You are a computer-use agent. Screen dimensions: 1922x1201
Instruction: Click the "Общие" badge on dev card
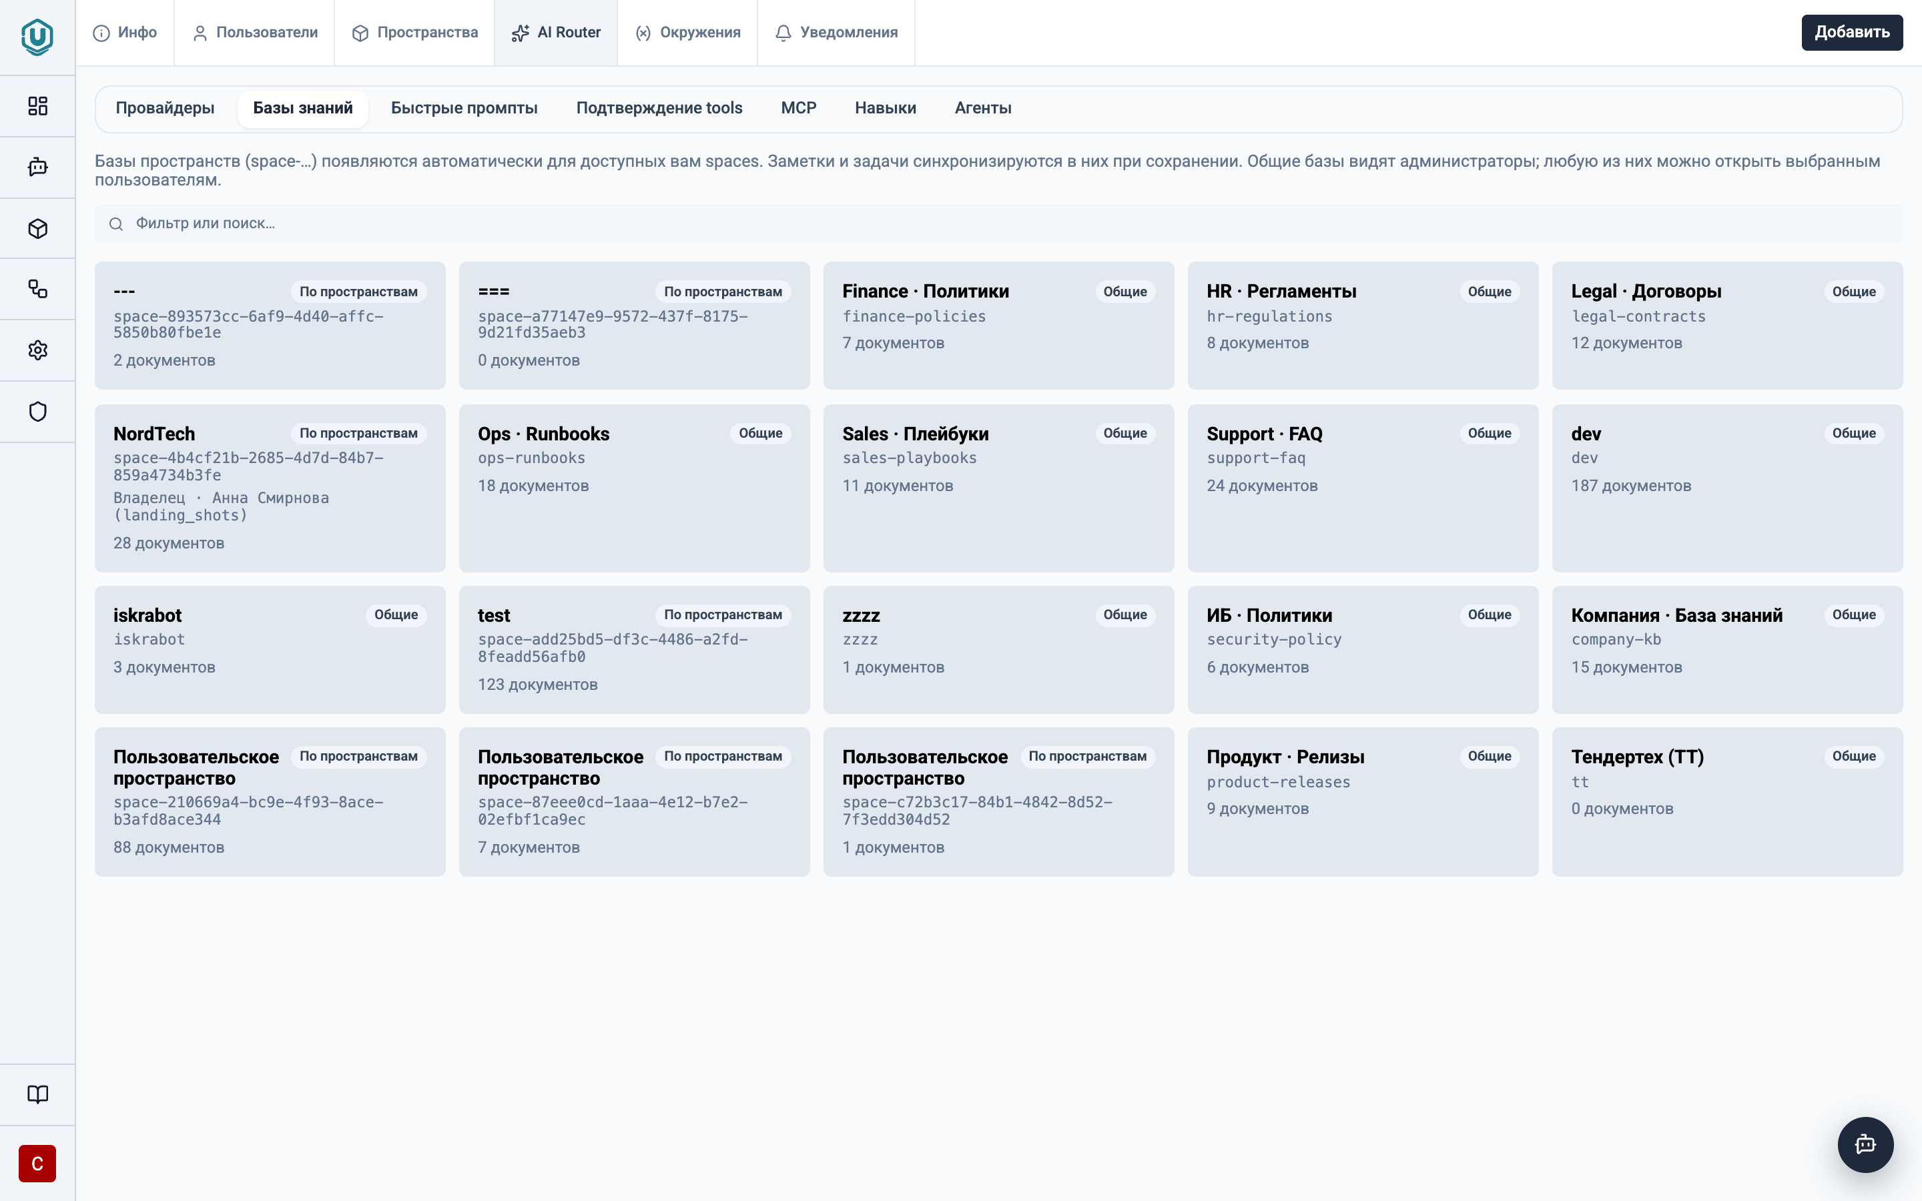pos(1854,434)
